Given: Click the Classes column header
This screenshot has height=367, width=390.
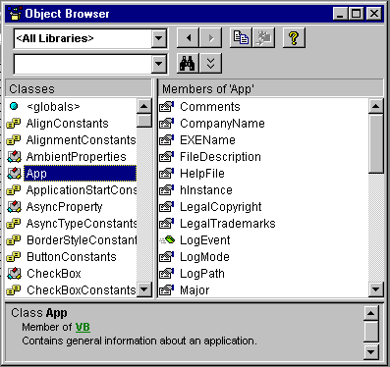Looking at the screenshot, I should (79, 89).
